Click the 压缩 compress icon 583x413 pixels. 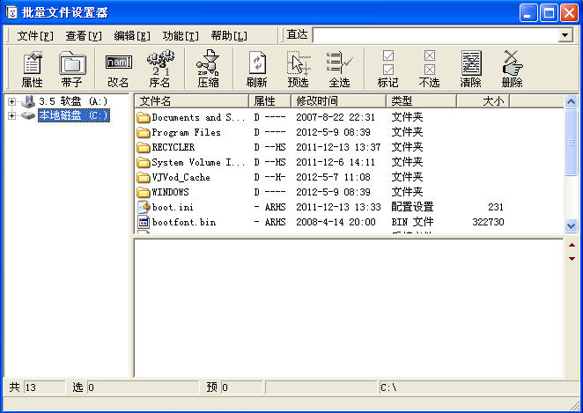pyautogui.click(x=208, y=70)
